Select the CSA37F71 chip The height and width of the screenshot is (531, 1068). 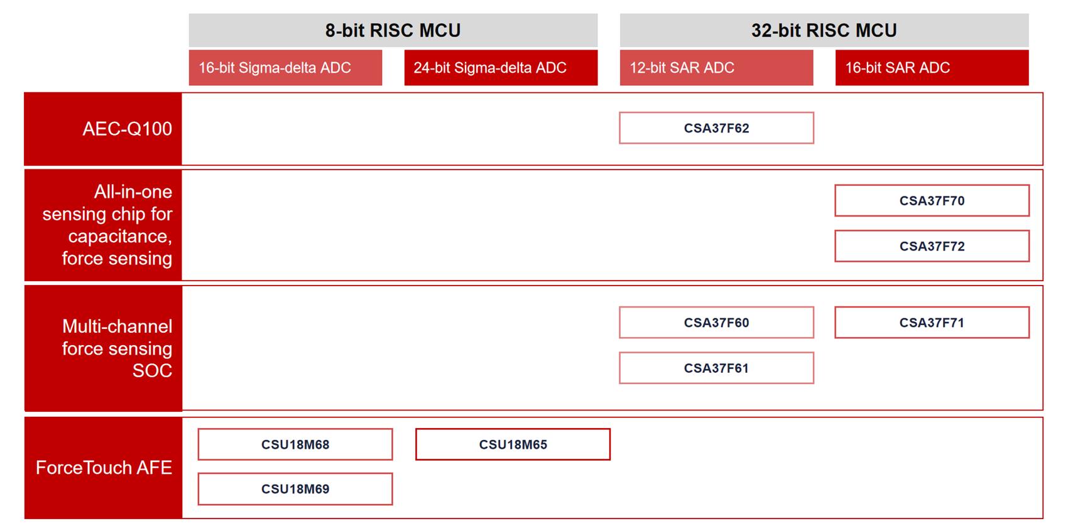[x=932, y=323]
